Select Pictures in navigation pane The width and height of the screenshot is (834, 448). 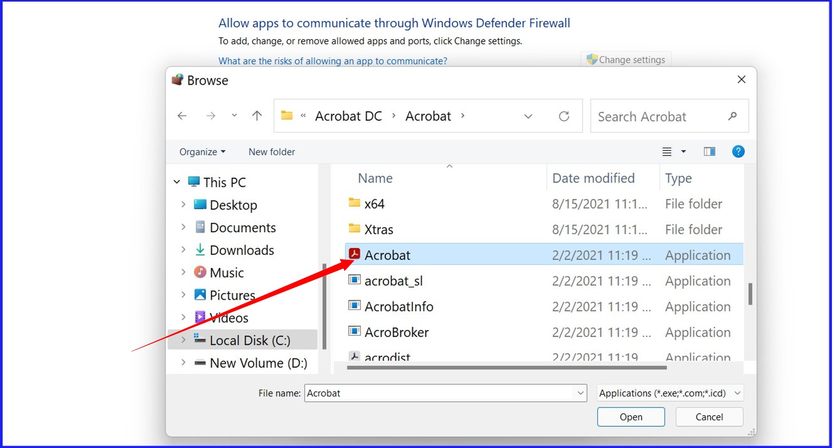coord(232,295)
